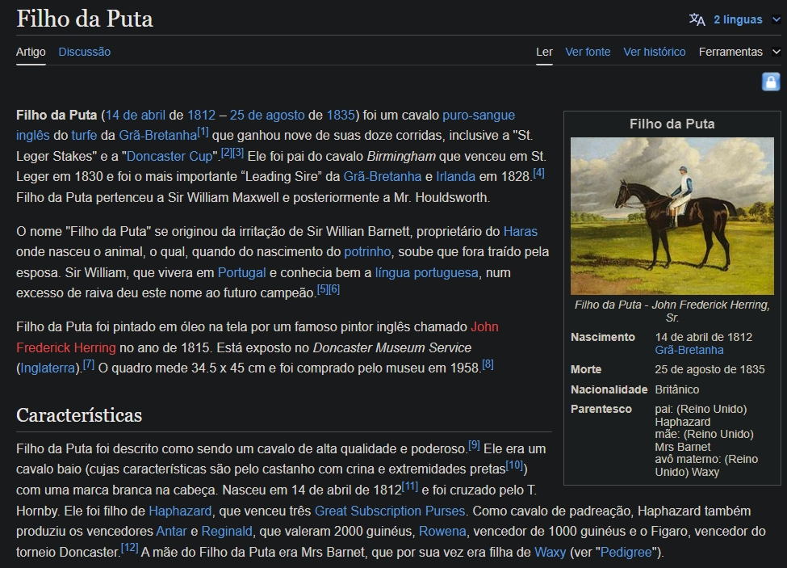Jump to footnote reference [4]
Image resolution: width=787 pixels, height=568 pixels.
coord(538,173)
